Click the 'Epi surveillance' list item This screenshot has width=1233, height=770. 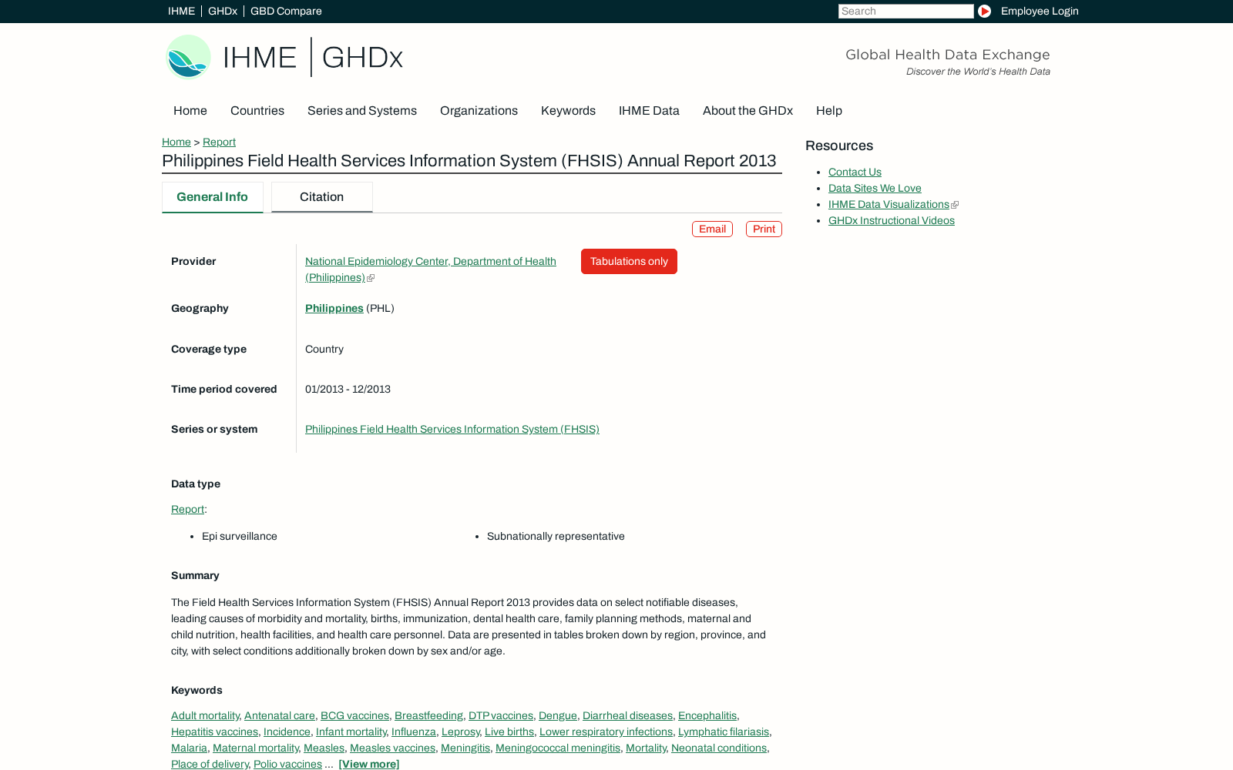tap(240, 536)
